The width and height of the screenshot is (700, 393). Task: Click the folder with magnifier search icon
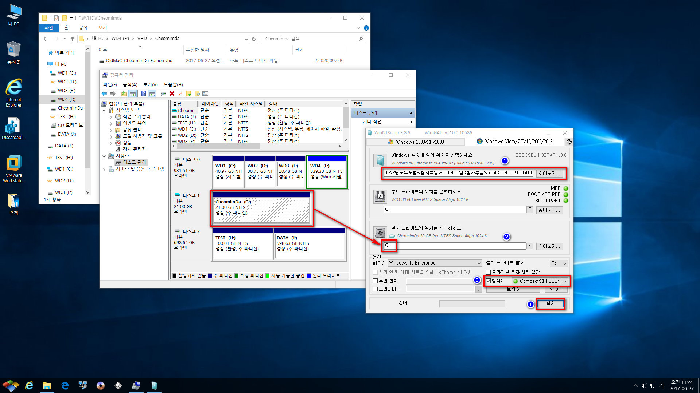pos(197,94)
